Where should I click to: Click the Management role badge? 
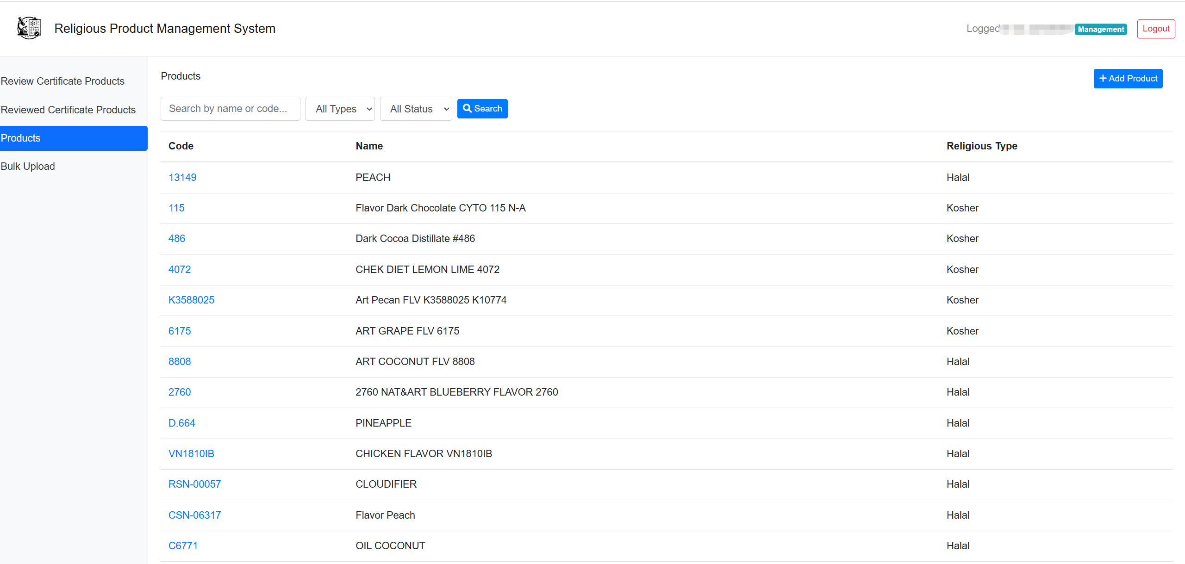tap(1100, 29)
